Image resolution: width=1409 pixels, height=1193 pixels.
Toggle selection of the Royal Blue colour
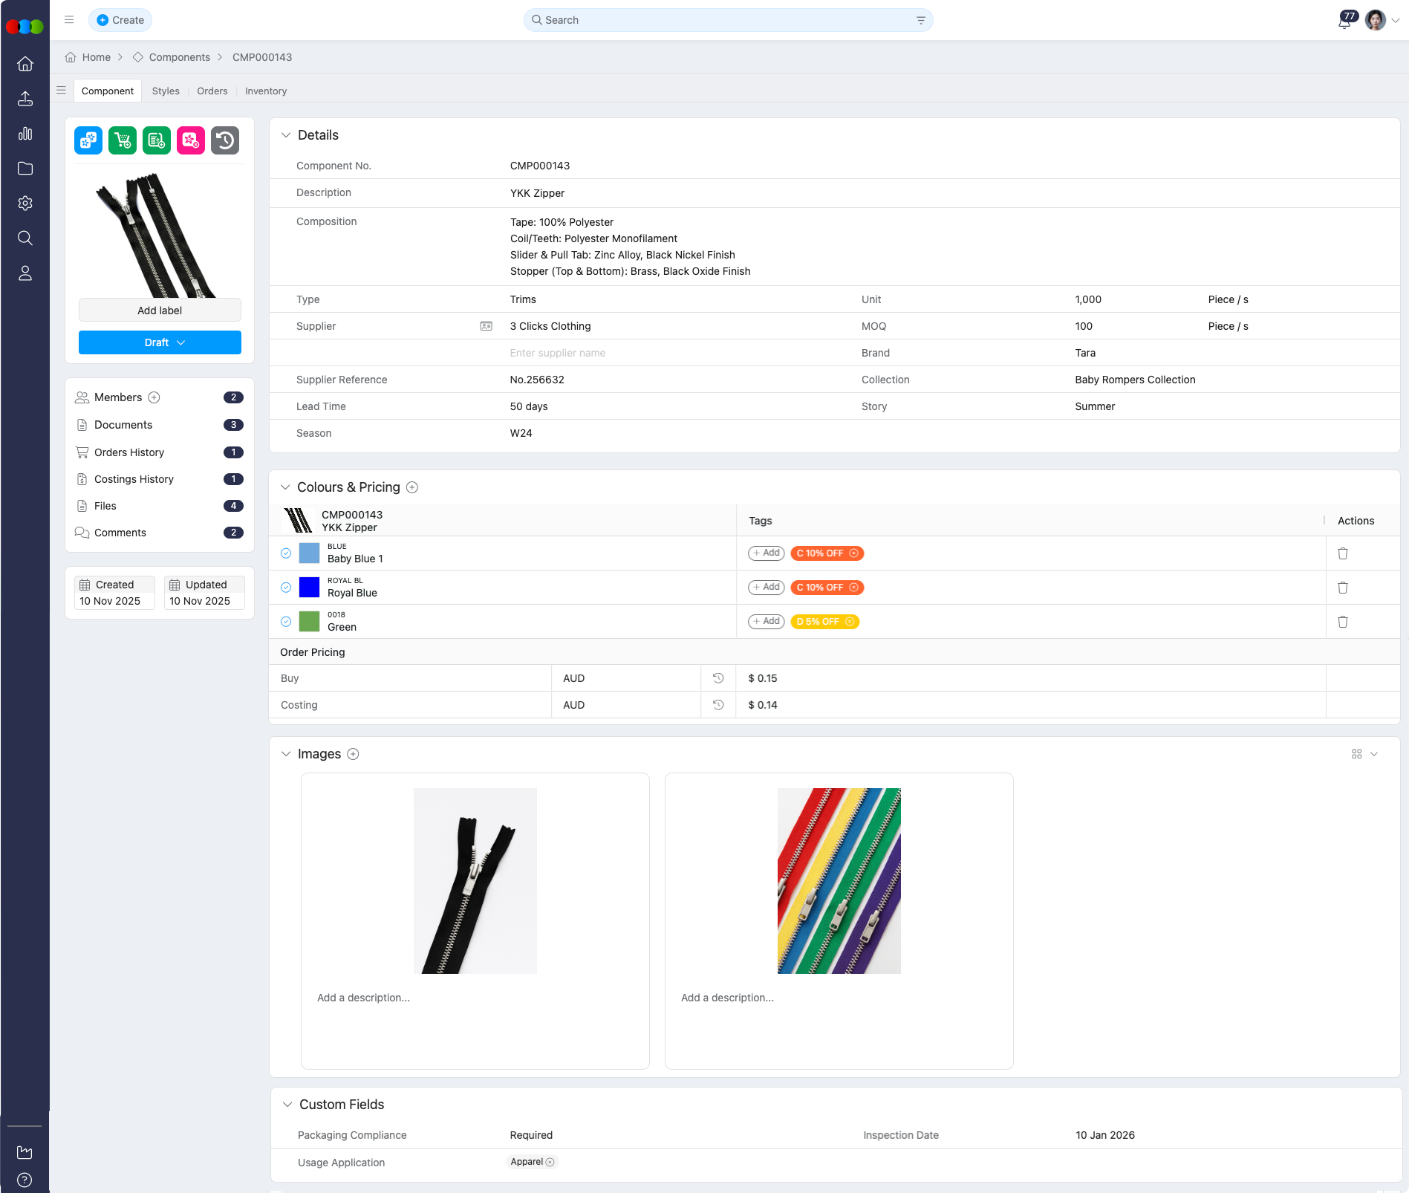coord(285,587)
